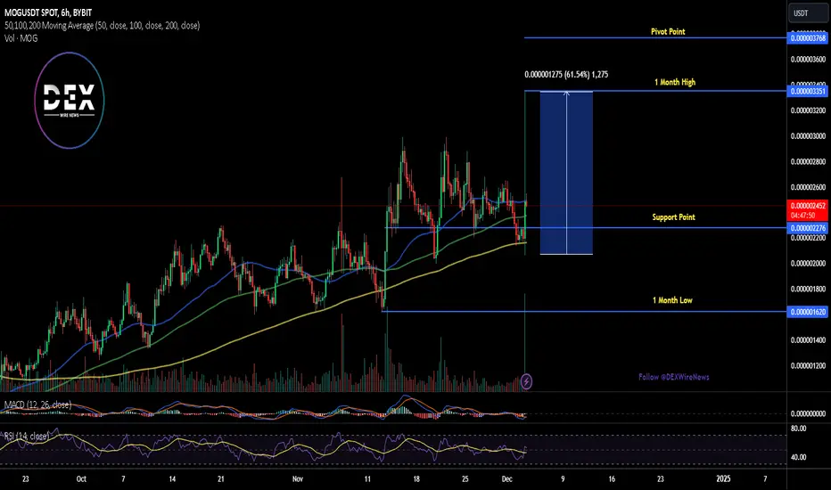
Task: Click the Oct date on time axis
Action: coord(81,479)
